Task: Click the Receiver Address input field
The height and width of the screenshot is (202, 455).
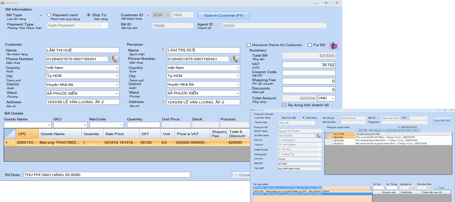Action: (x=203, y=102)
